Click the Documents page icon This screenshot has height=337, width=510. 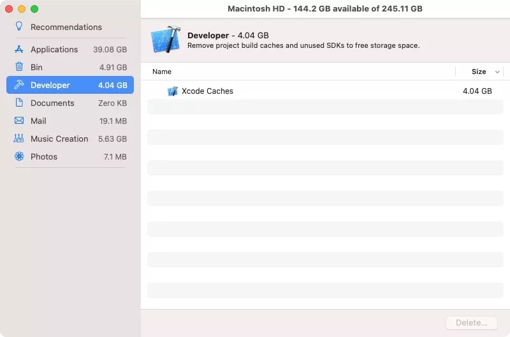coord(19,103)
